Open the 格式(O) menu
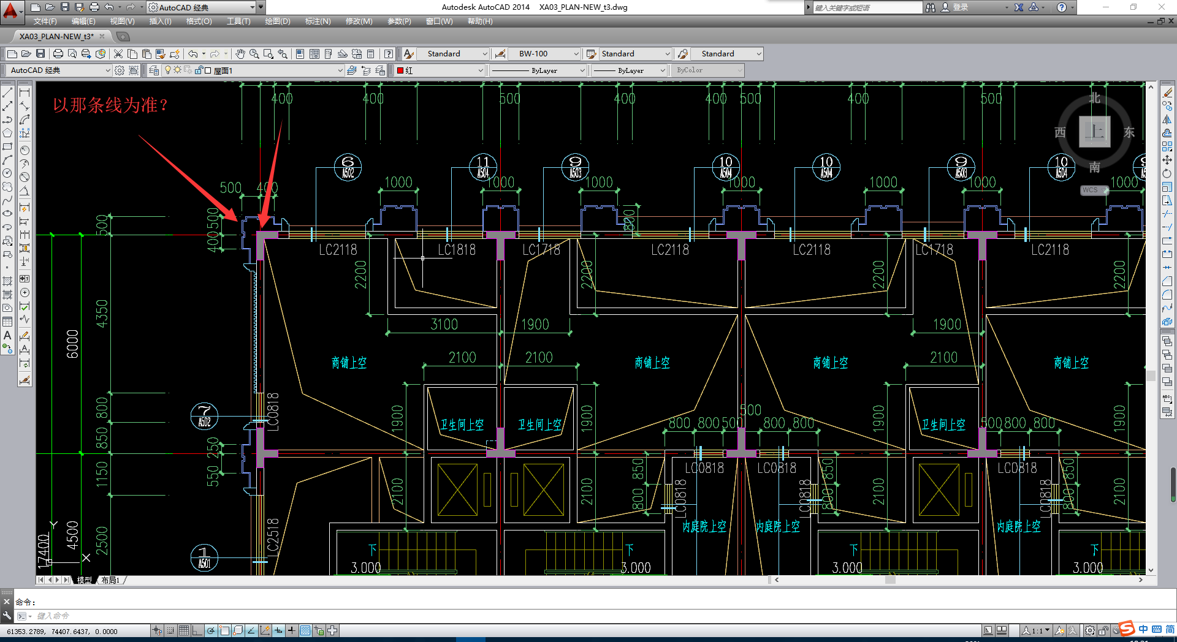This screenshot has width=1177, height=642. (x=199, y=21)
